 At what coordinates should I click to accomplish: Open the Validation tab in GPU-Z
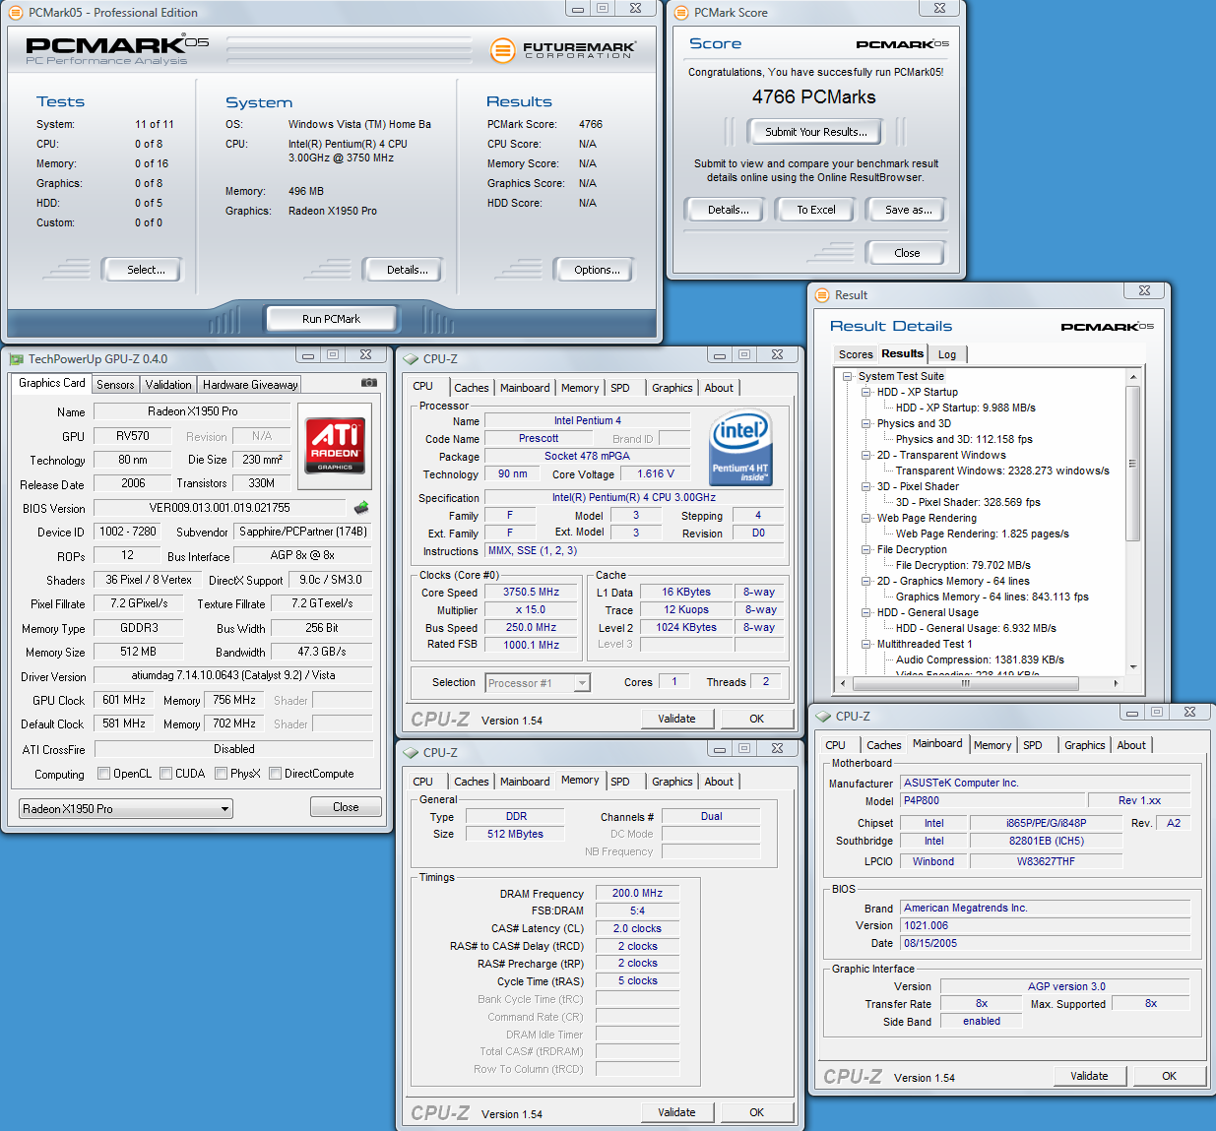coord(168,385)
